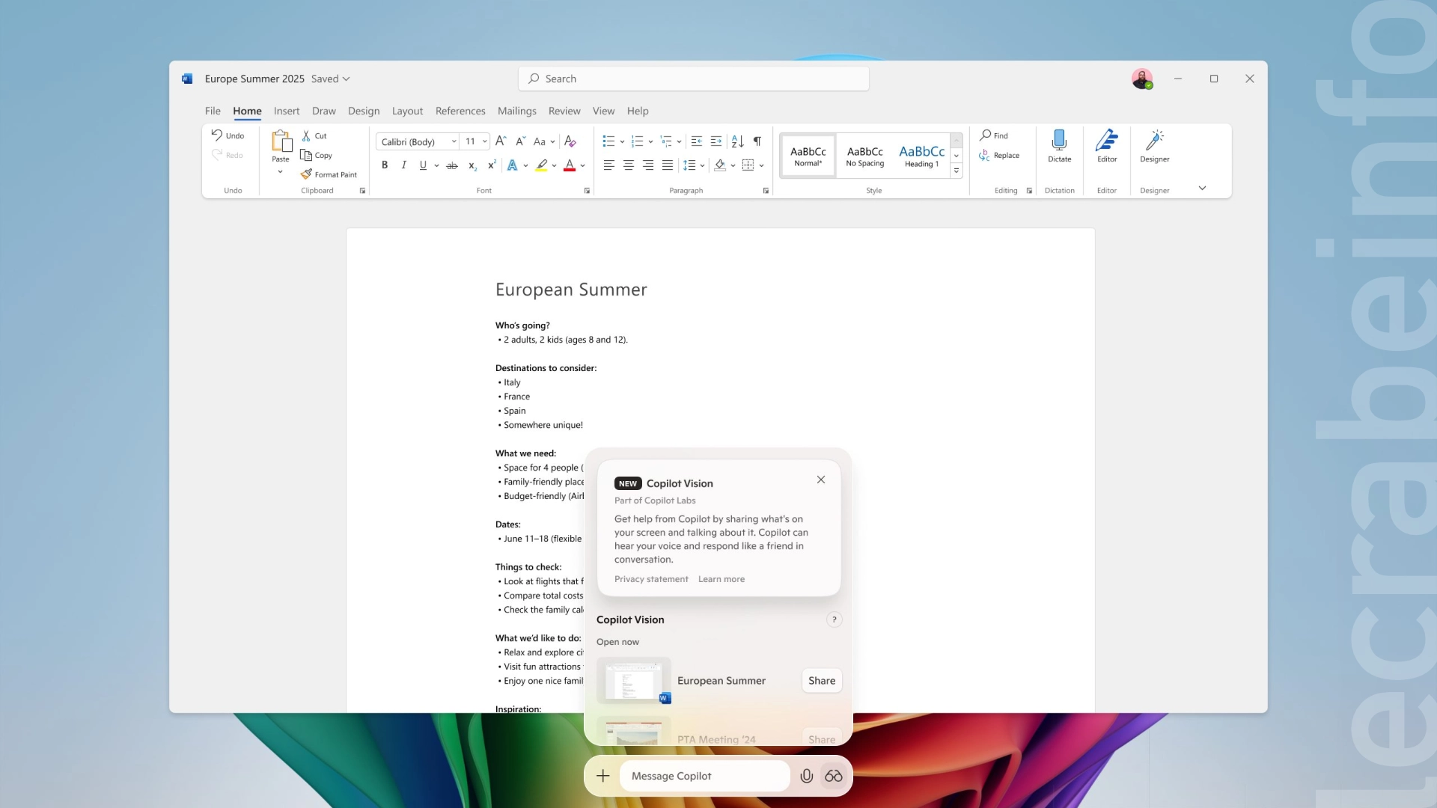The height and width of the screenshot is (808, 1437).
Task: Open the user account avatar
Action: click(1142, 79)
